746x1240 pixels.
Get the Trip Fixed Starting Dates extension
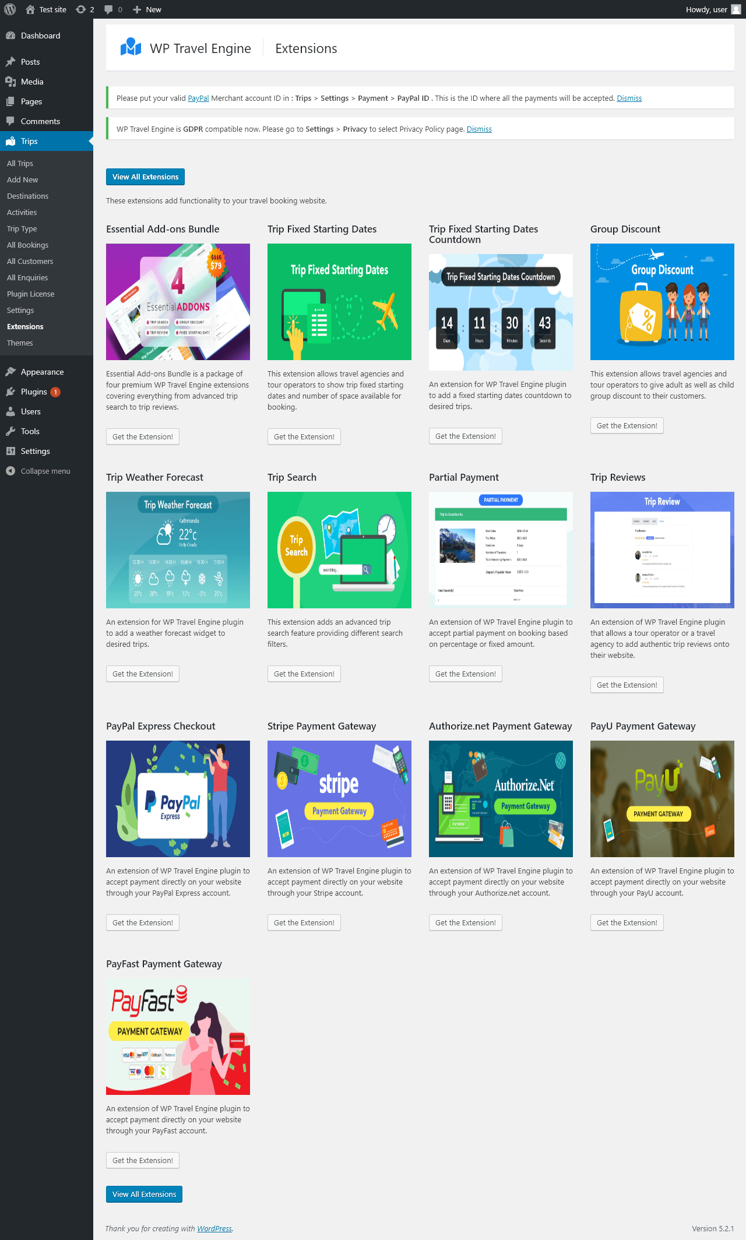[304, 436]
